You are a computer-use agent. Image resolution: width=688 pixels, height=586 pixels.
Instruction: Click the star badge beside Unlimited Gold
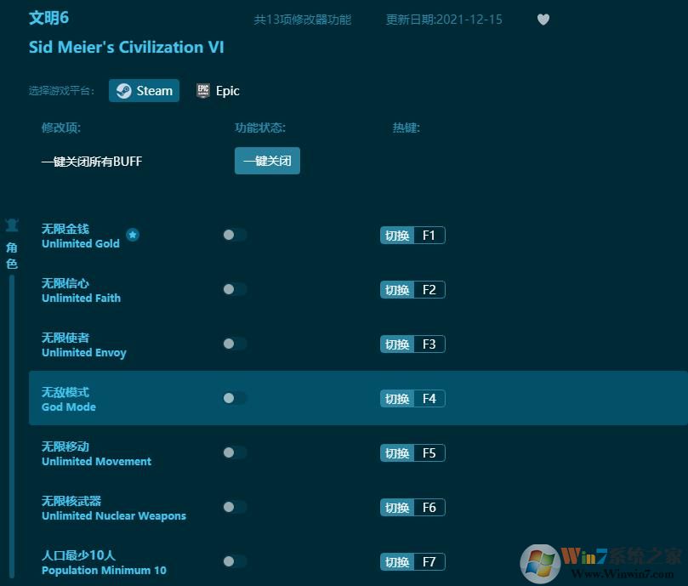(x=133, y=235)
